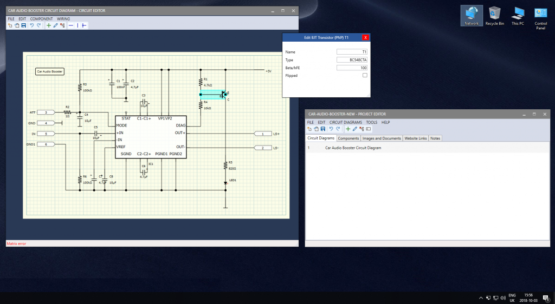Click resistor R5 820Ω on schematic
Image resolution: width=555 pixels, height=304 pixels.
coord(225,165)
